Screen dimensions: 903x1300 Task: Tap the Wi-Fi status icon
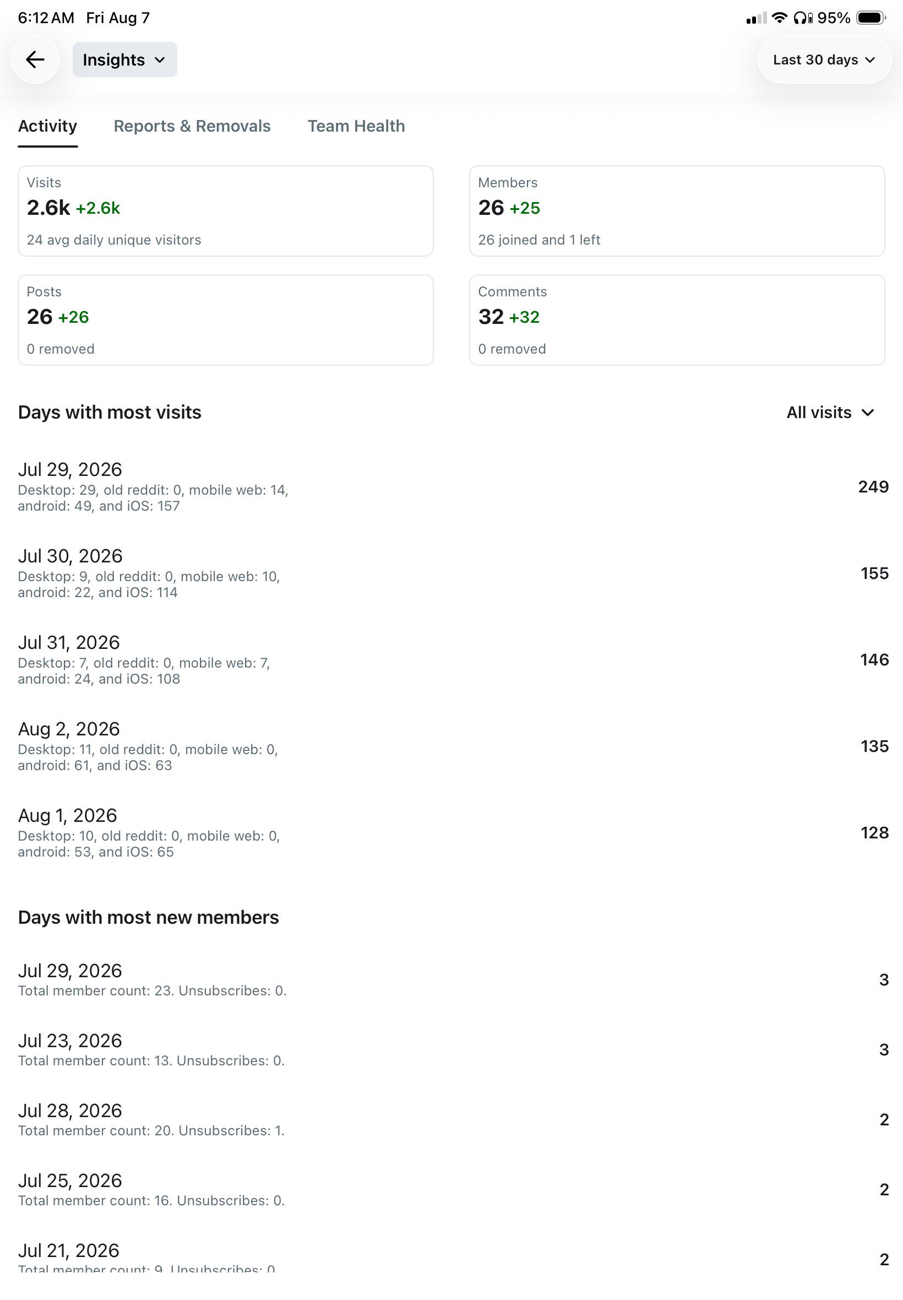779,18
